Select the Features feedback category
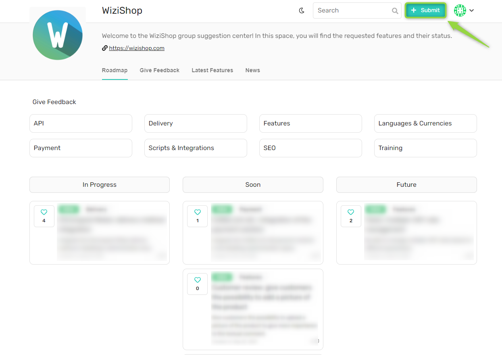502x355 pixels. (x=310, y=123)
